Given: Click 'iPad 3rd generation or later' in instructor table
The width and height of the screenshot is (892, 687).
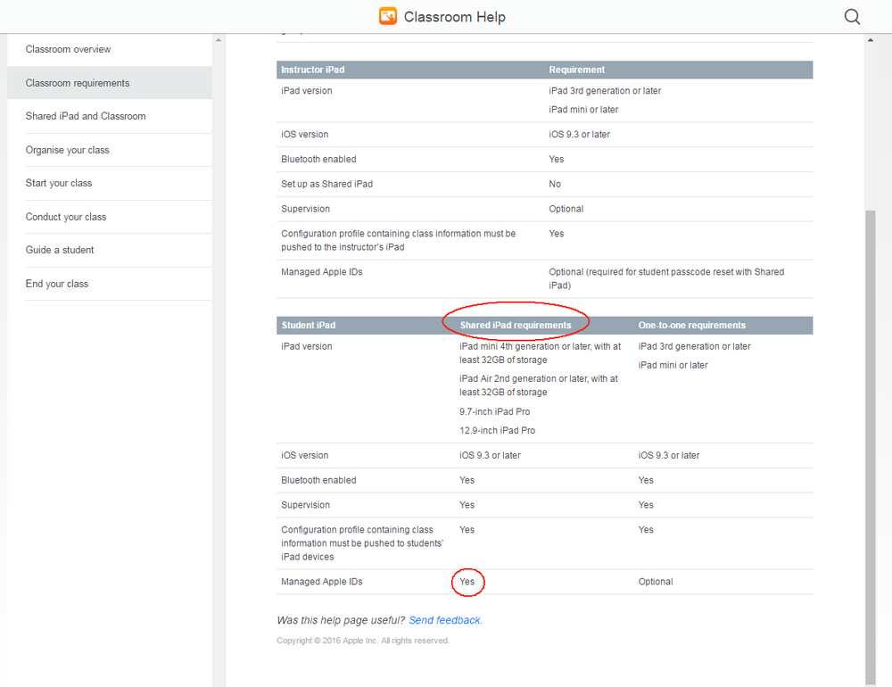Looking at the screenshot, I should [x=605, y=91].
